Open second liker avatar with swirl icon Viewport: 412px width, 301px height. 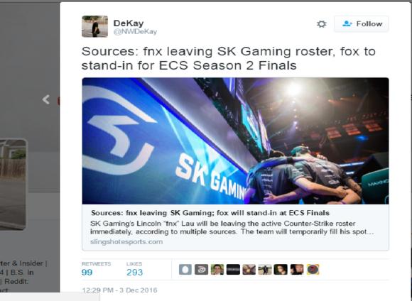(x=201, y=270)
